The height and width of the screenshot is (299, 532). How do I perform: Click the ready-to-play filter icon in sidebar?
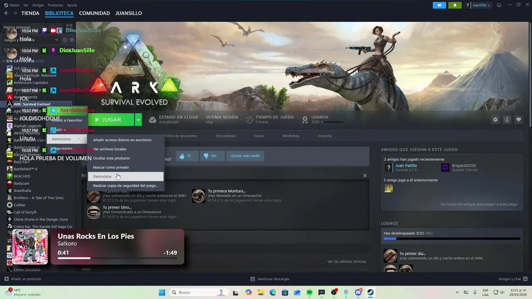pyautogui.click(x=72, y=40)
